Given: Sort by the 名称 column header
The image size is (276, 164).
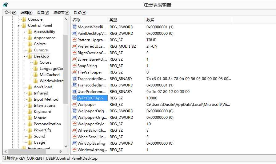Looking at the screenshot, I should [x=89, y=20].
